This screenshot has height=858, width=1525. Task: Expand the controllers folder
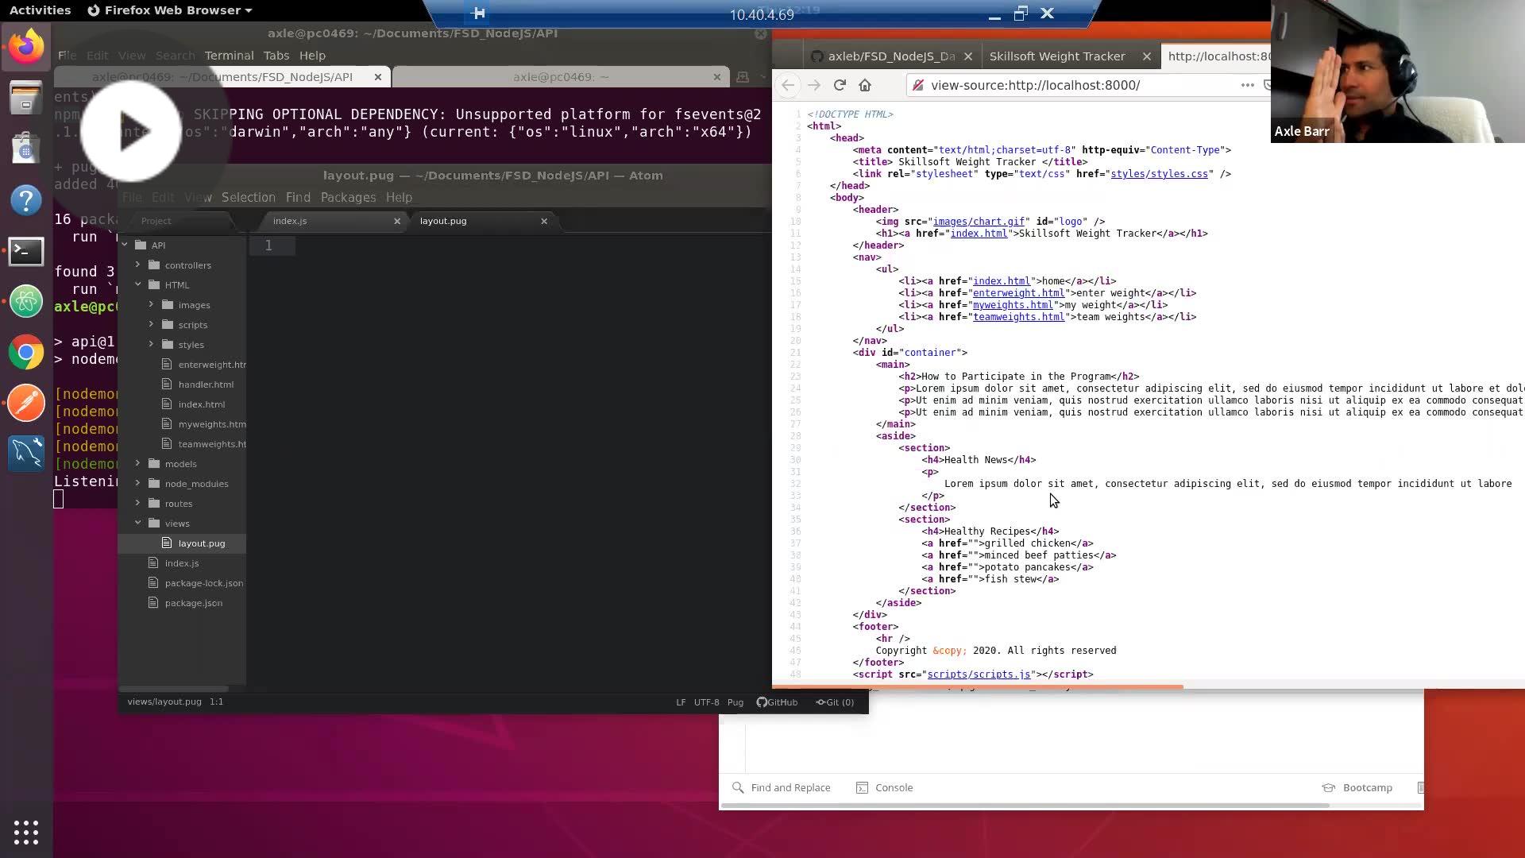pyautogui.click(x=137, y=265)
